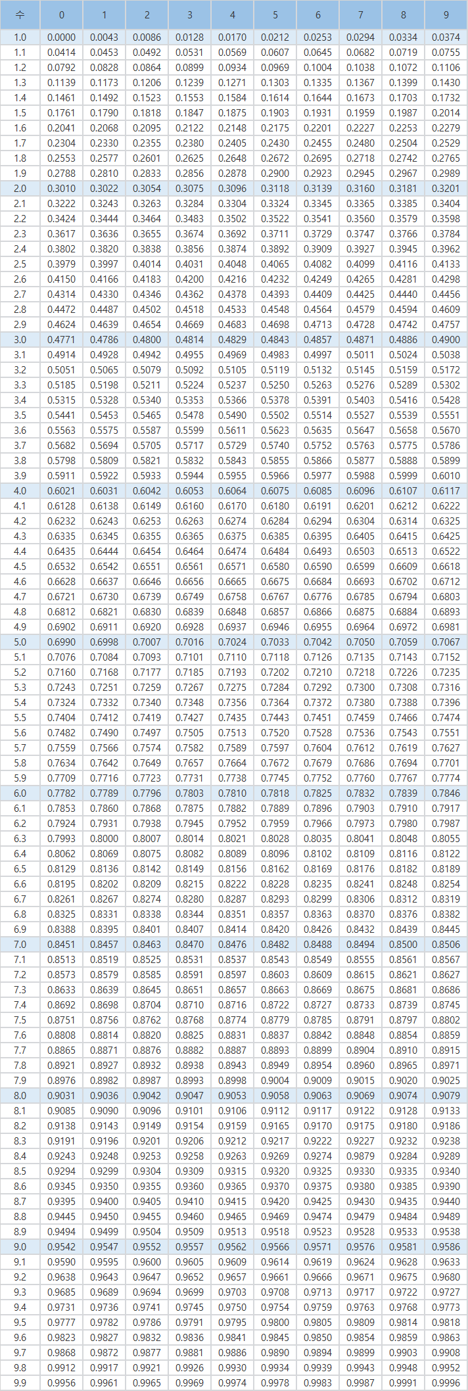
Task: Choose the value 0.3979
Action: pyautogui.click(x=62, y=264)
